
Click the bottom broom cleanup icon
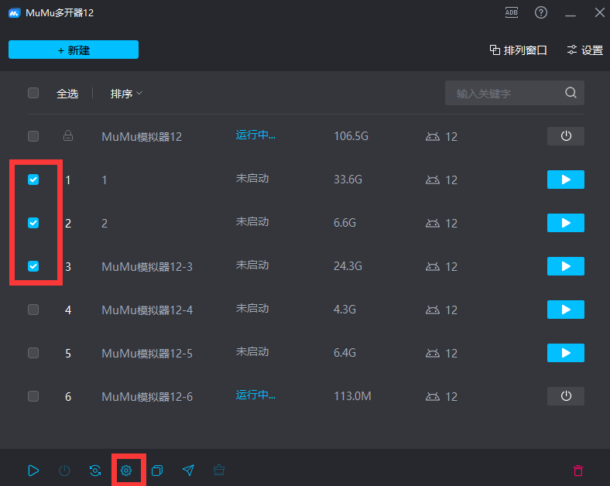pos(219,470)
